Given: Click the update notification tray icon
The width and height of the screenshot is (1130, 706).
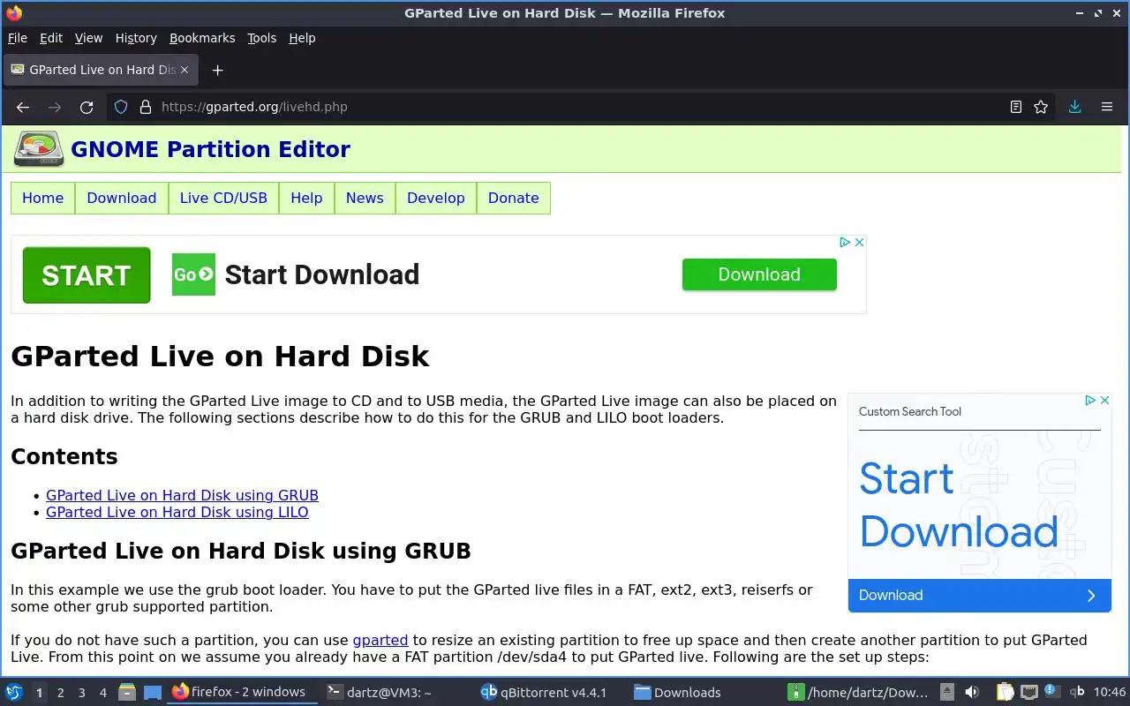Looking at the screenshot, I should point(1051,691).
